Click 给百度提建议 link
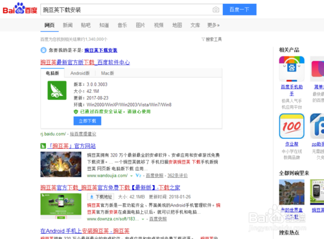 pos(83,134)
